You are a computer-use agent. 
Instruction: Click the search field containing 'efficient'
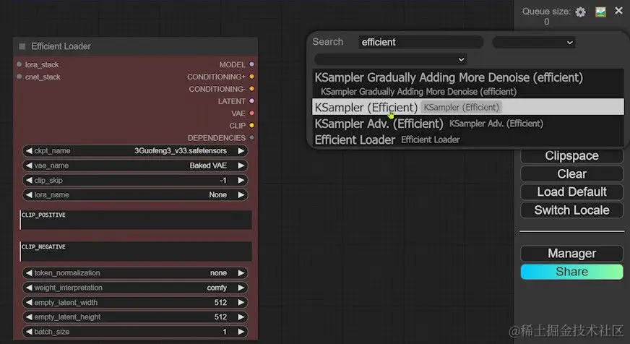420,42
